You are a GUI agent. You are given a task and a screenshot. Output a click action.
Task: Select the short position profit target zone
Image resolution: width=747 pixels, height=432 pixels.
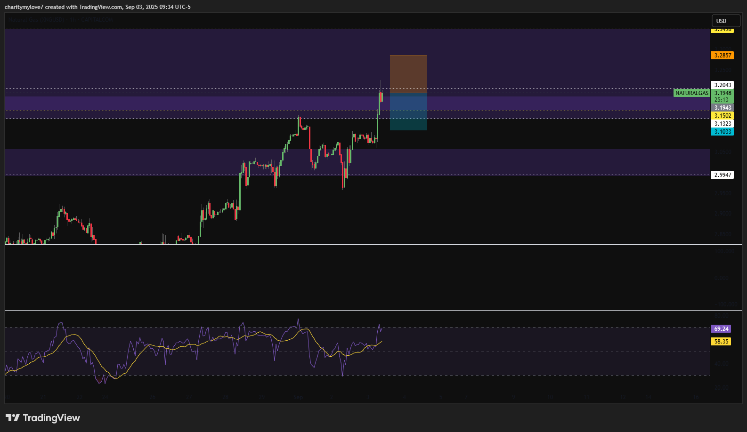pyautogui.click(x=408, y=112)
